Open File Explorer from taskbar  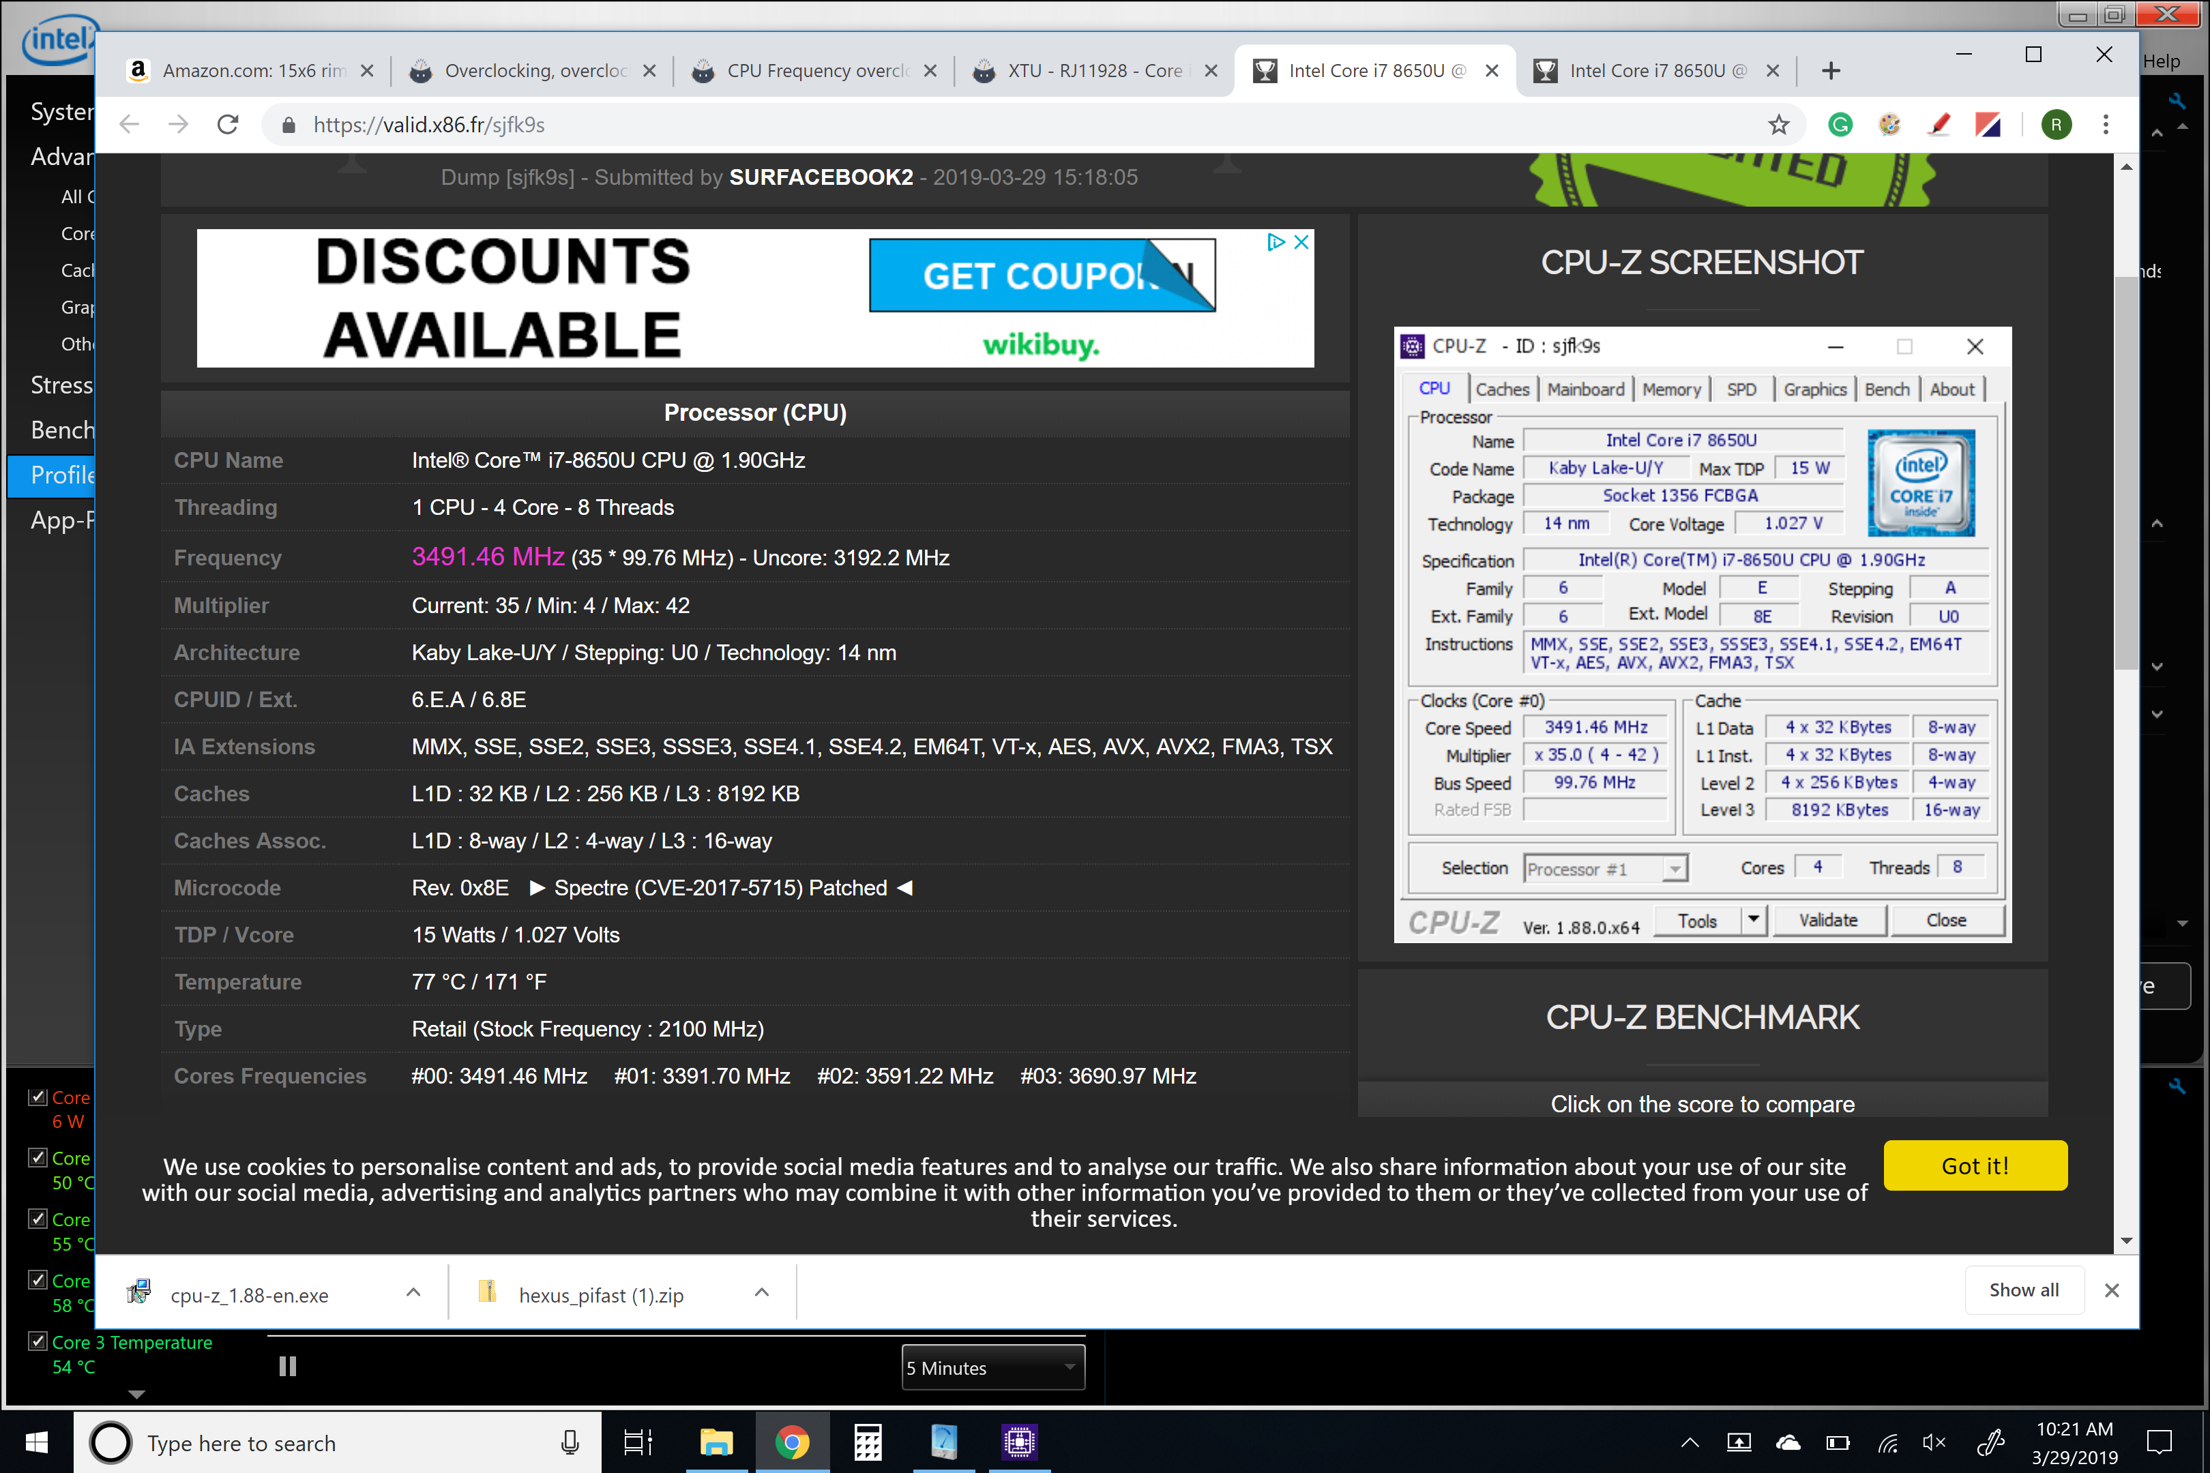tap(716, 1442)
